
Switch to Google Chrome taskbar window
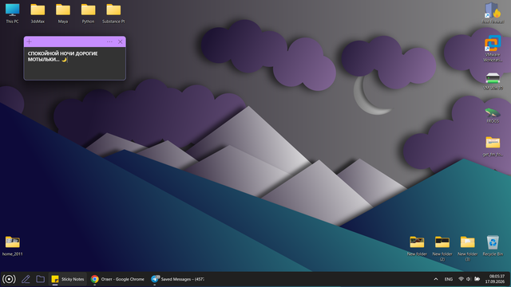117,279
